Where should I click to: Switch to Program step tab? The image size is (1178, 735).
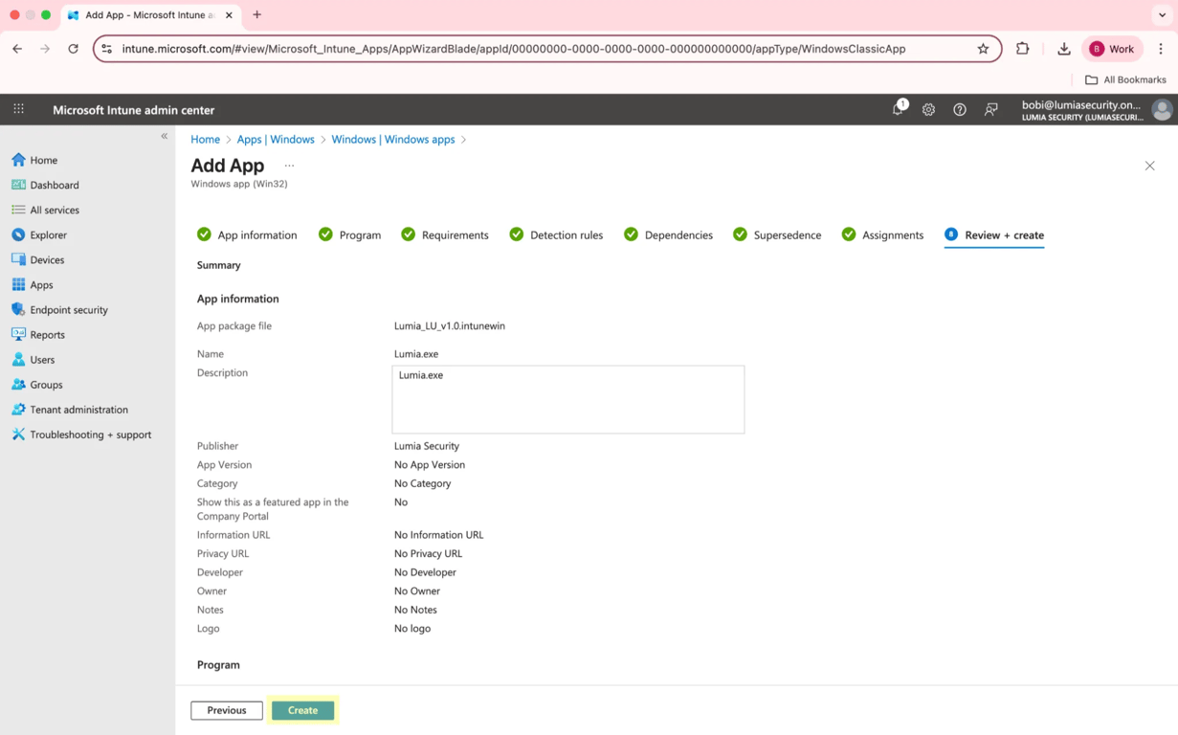pyautogui.click(x=349, y=234)
